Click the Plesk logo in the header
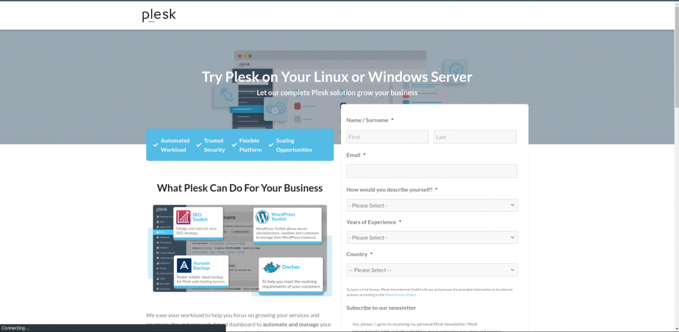Image resolution: width=679 pixels, height=332 pixels. tap(158, 15)
